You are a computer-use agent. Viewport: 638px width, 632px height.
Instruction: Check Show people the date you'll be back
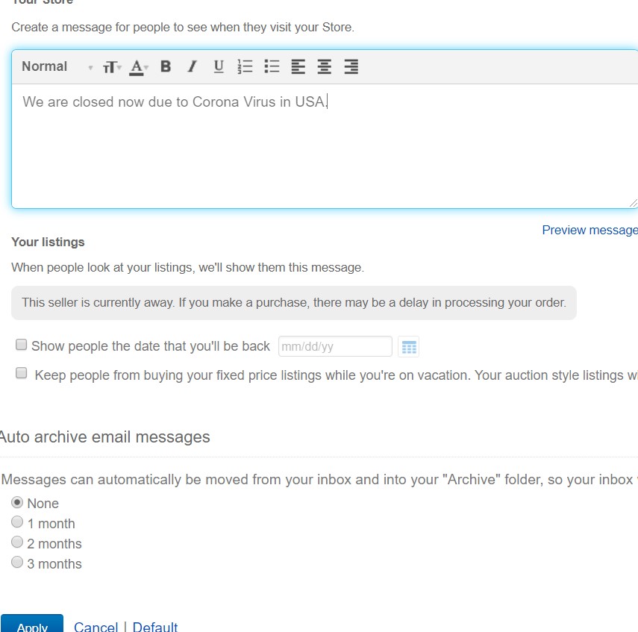pos(21,345)
